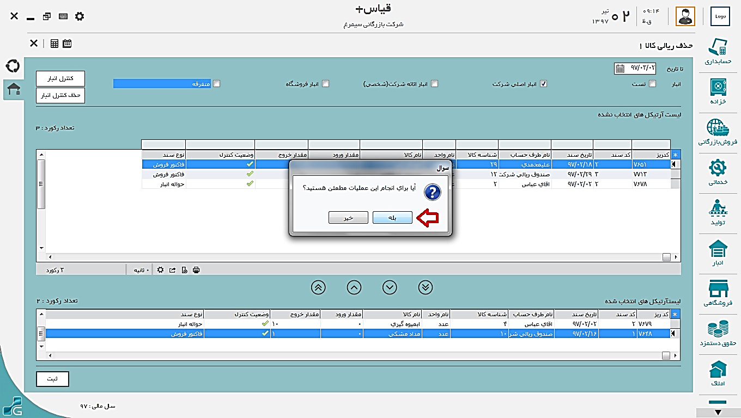Move all rows down with the double-down arrow
This screenshot has height=418, width=741.
point(426,287)
